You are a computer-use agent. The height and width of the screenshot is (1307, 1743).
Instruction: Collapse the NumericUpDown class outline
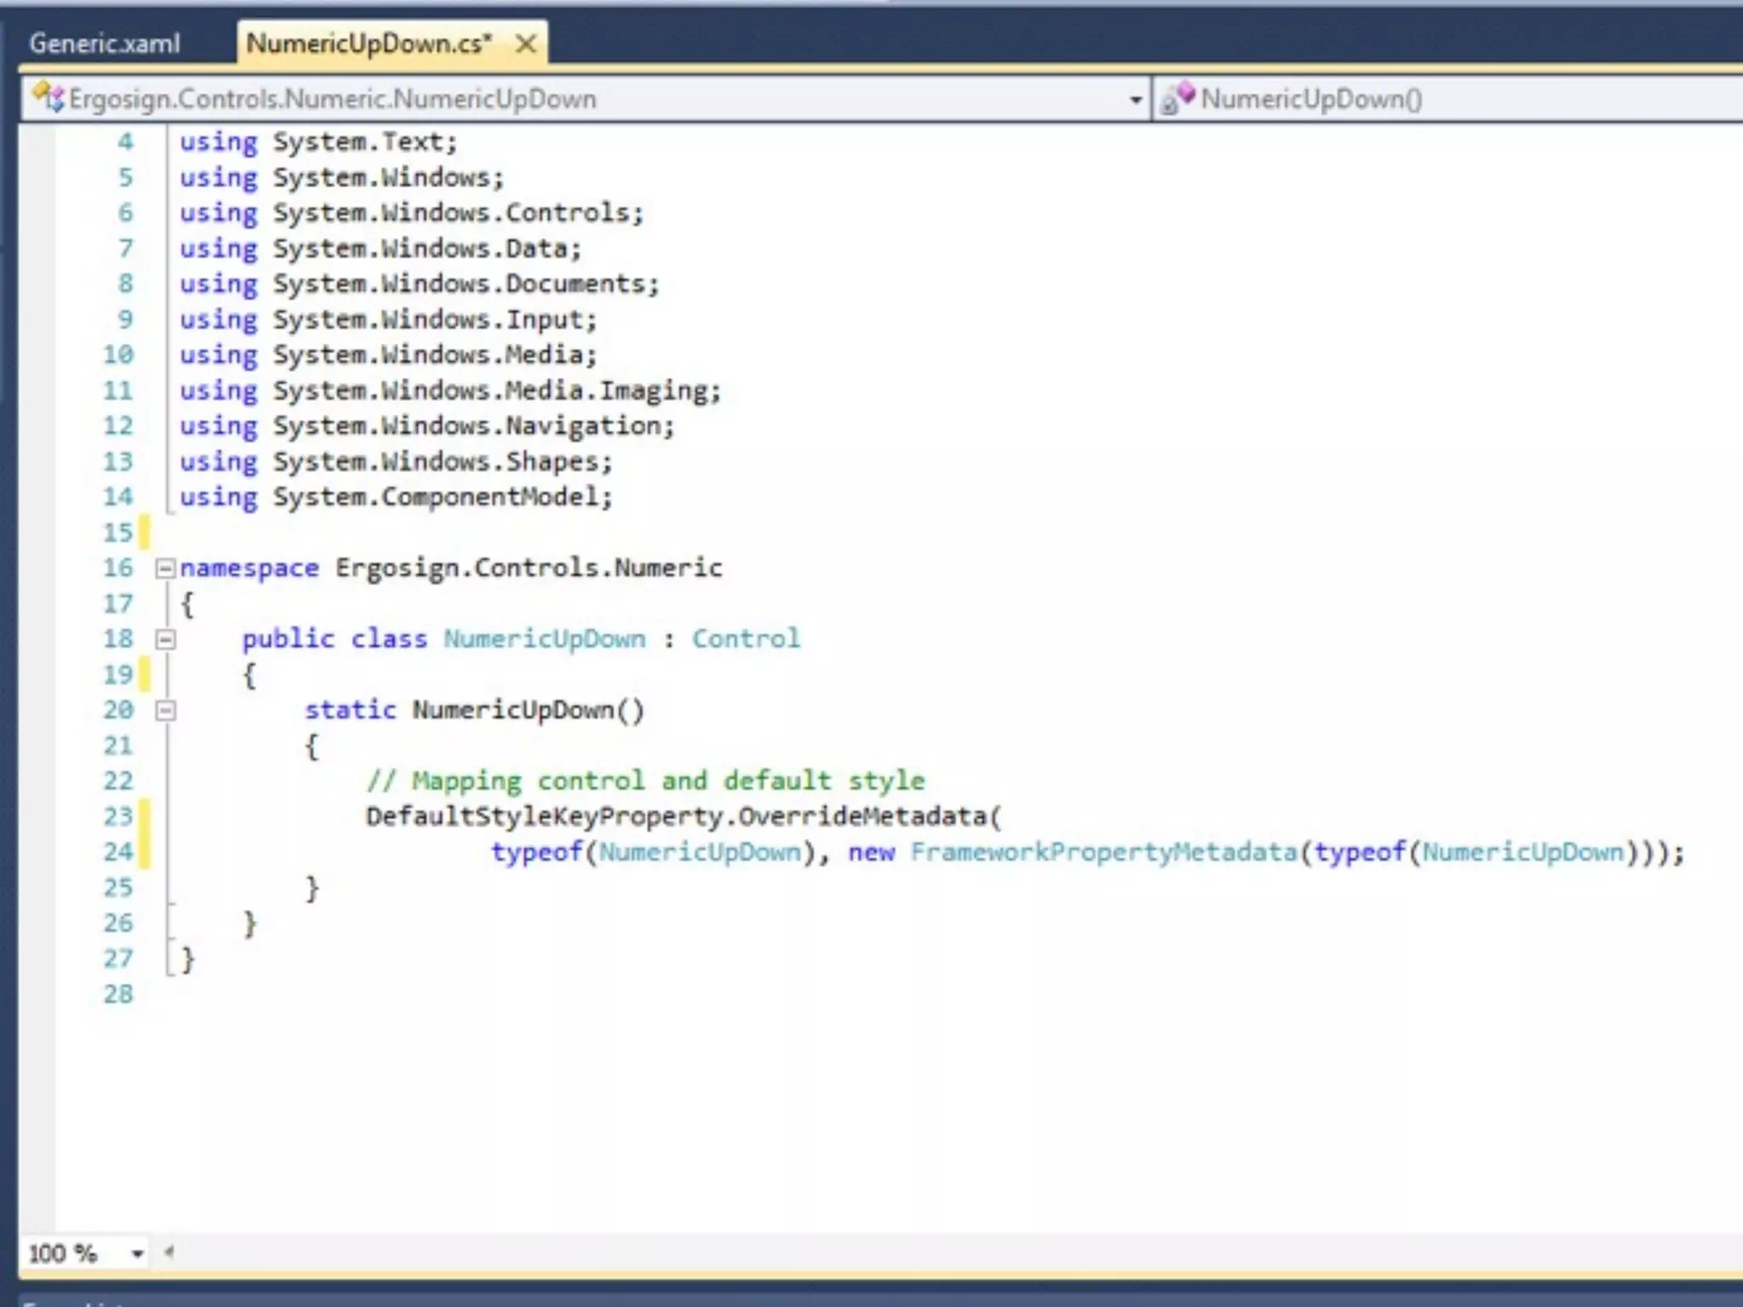tap(166, 639)
